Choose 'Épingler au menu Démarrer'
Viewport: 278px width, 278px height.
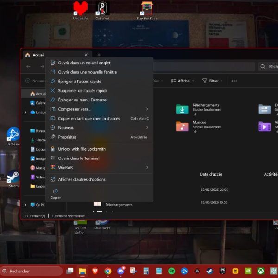99,100
